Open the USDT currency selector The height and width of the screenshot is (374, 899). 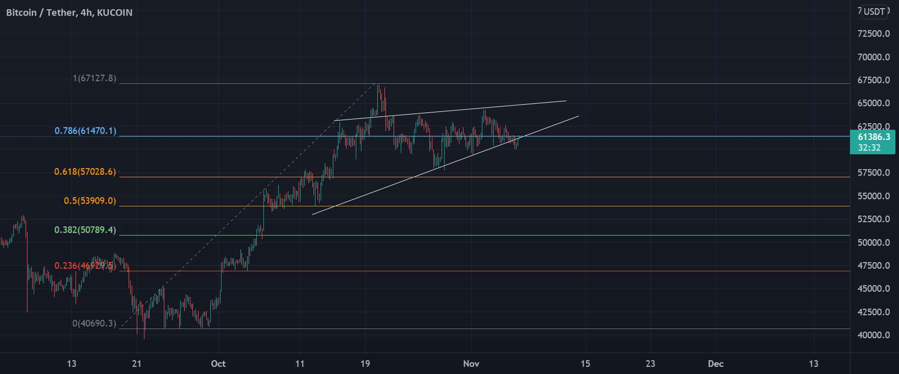pos(874,12)
